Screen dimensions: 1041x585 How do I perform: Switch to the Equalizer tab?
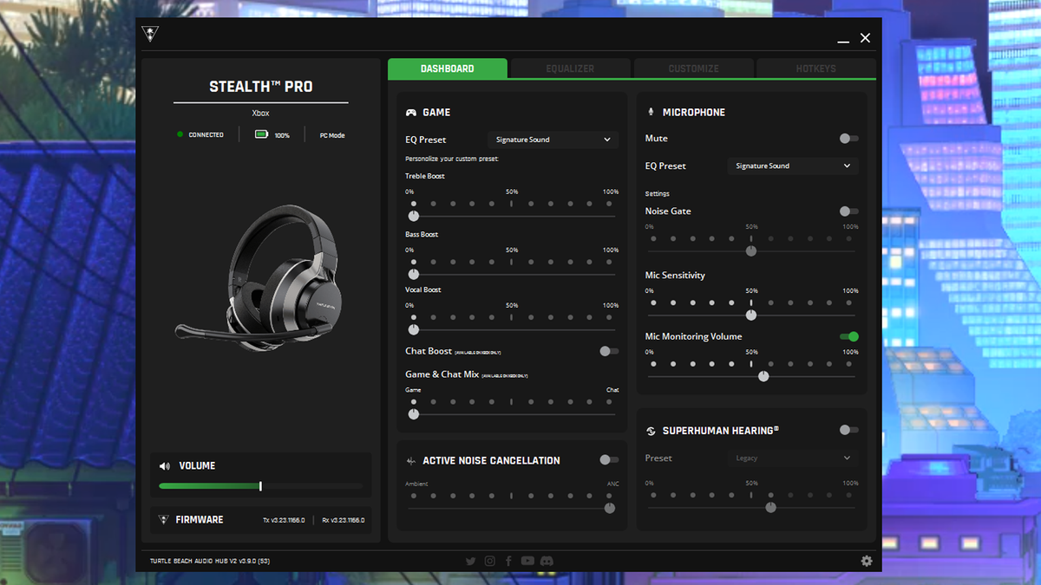point(570,68)
